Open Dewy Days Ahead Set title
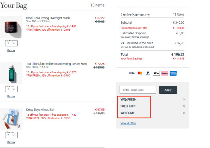Screen dimensions: 210x148 click(x=40, y=110)
